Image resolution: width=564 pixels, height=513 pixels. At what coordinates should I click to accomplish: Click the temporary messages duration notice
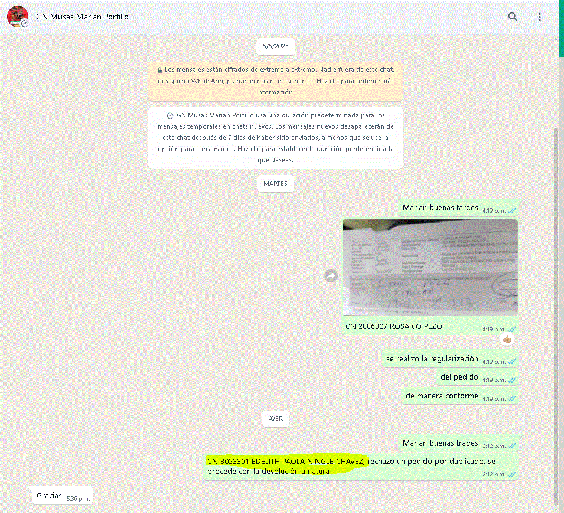coord(275,138)
